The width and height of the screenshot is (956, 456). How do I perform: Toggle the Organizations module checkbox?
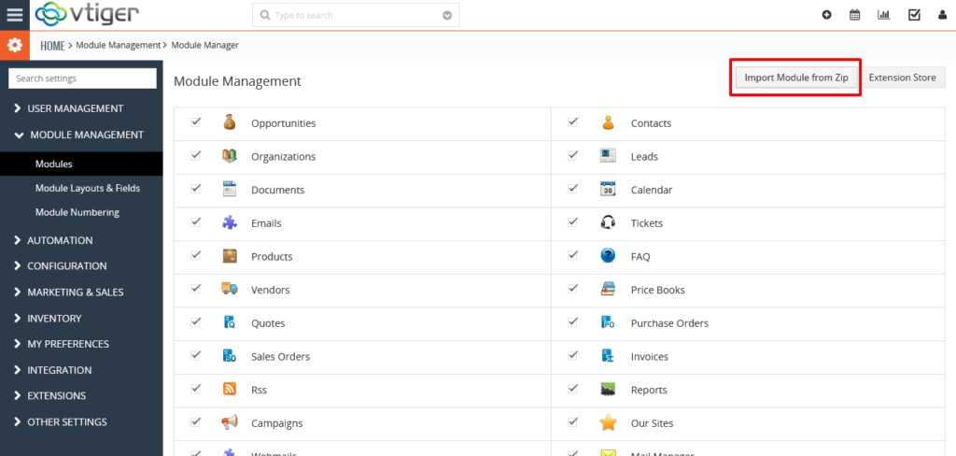196,155
